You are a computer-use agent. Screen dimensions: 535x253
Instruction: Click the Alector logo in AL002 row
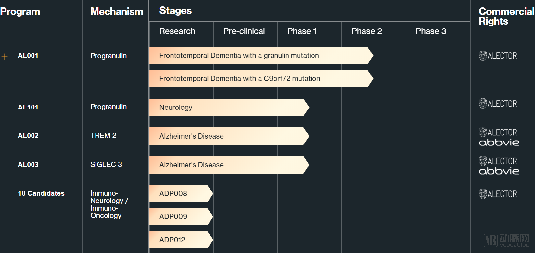[x=498, y=132]
